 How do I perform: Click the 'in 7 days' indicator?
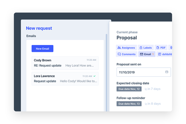(x=153, y=89)
